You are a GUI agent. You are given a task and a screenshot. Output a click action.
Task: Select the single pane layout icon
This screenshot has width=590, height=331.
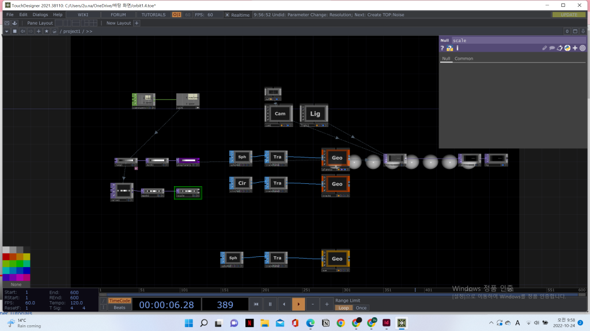(x=59, y=23)
